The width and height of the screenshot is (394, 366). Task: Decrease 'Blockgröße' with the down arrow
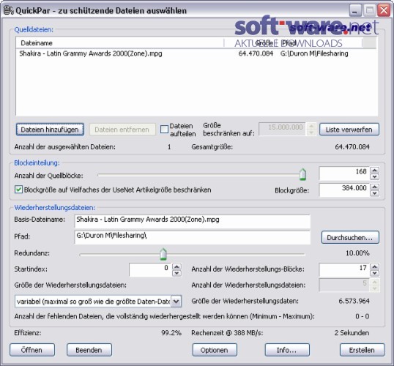click(x=375, y=193)
